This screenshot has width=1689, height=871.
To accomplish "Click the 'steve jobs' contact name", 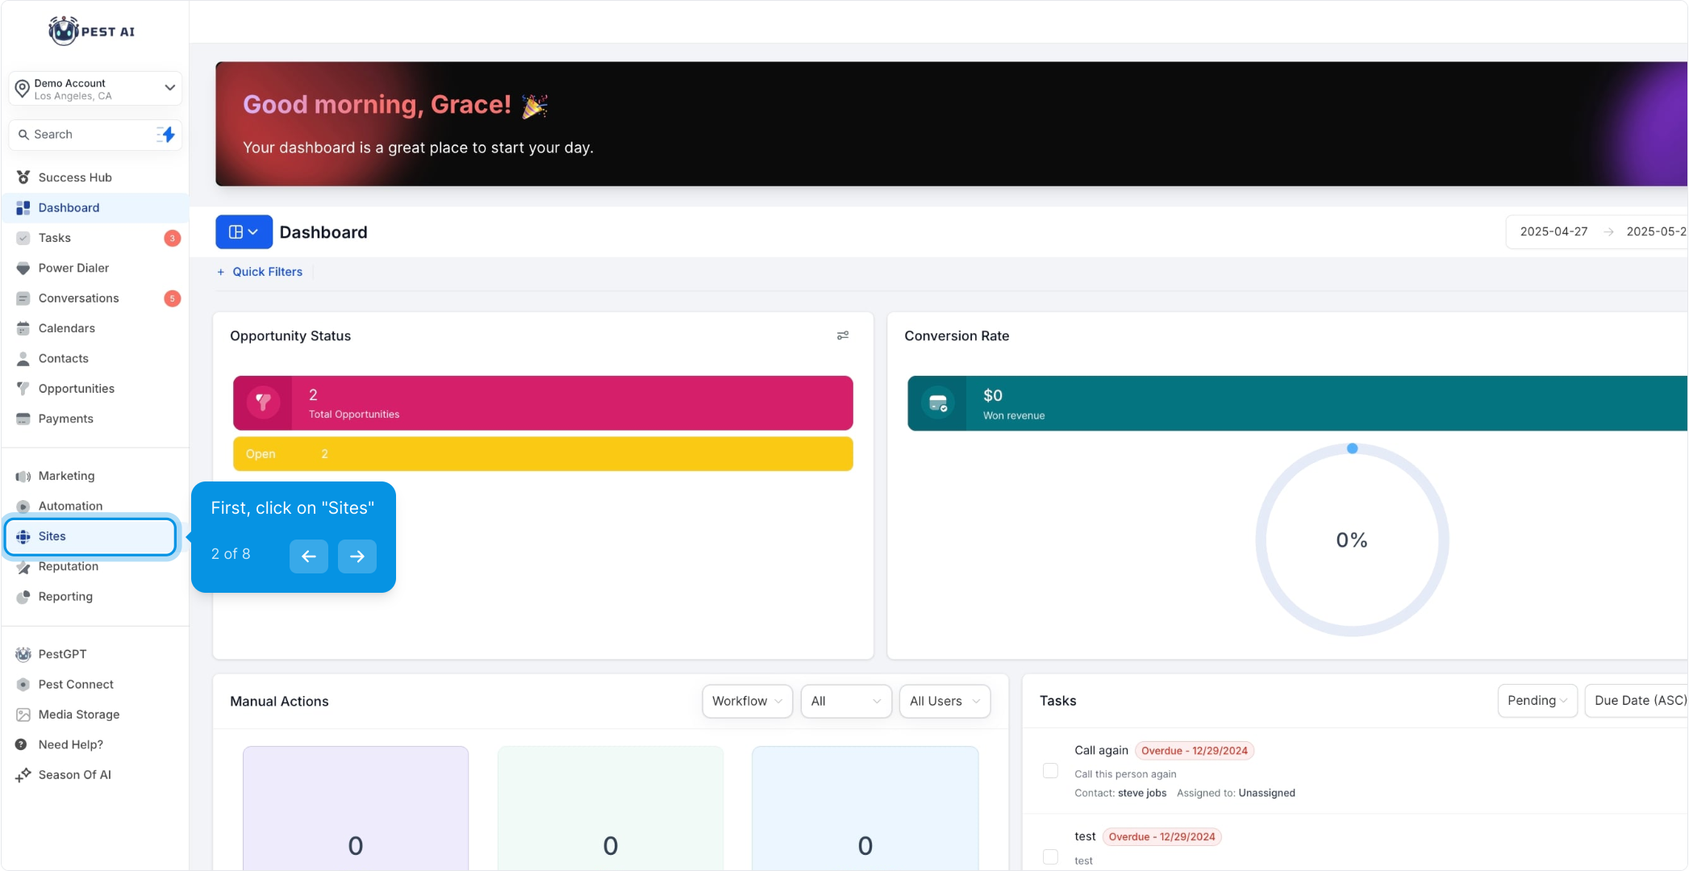I will [1142, 794].
